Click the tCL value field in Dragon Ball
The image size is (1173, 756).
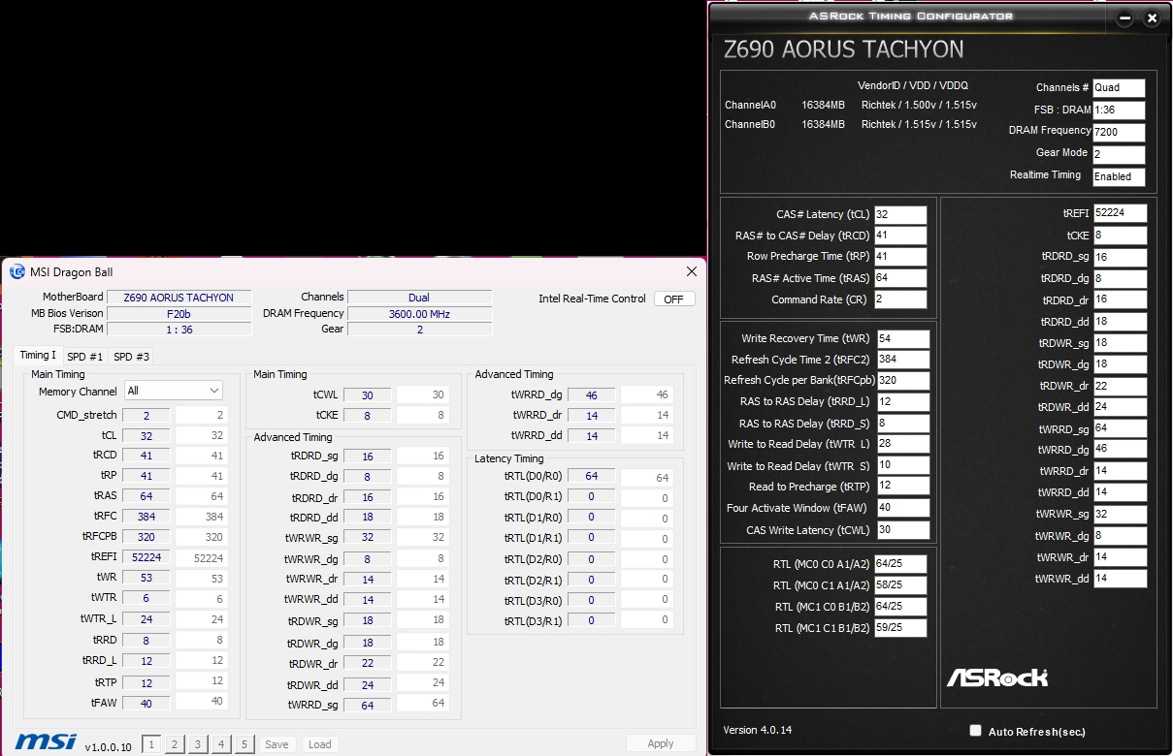point(146,436)
